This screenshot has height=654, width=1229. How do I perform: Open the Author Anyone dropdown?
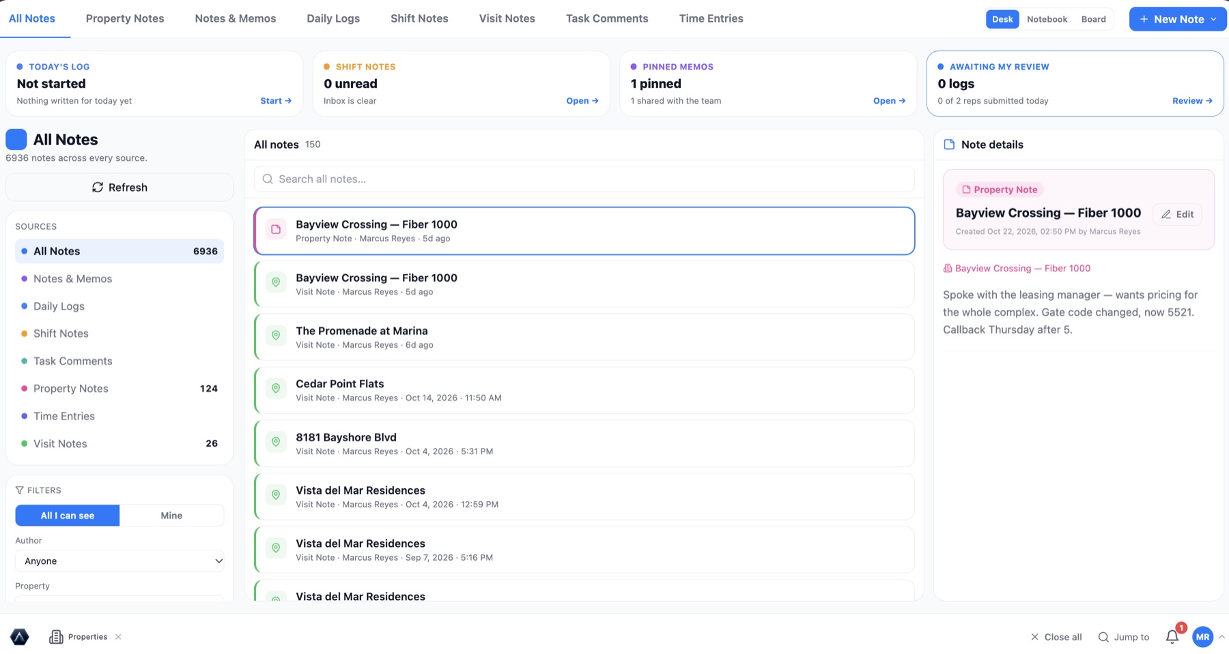tap(119, 561)
